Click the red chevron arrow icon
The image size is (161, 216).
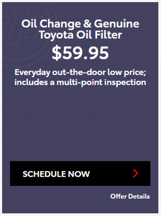(x=136, y=174)
